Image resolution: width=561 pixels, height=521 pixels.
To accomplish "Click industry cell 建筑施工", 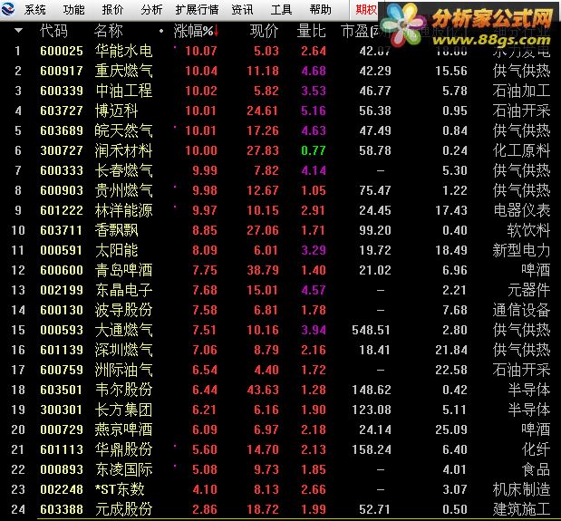I will click(522, 509).
